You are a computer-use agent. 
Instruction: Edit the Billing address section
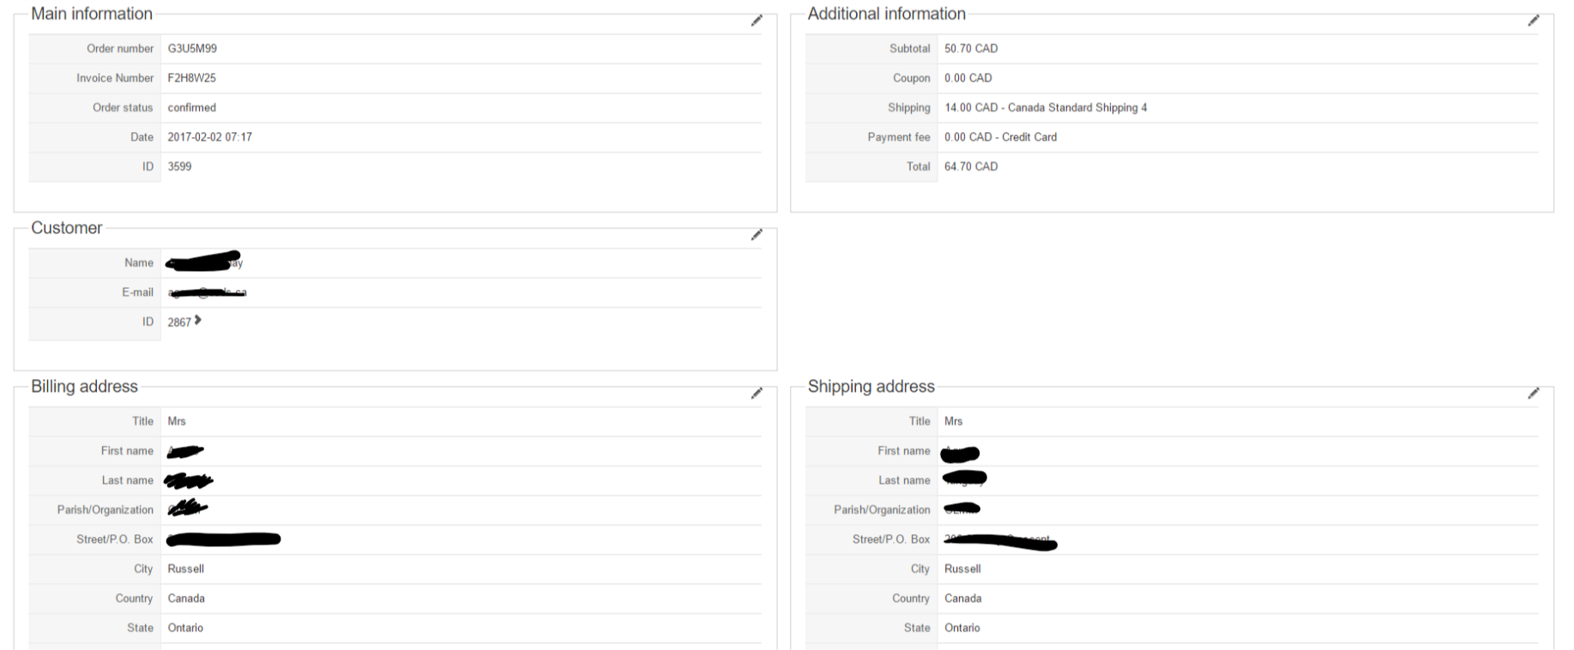click(757, 394)
